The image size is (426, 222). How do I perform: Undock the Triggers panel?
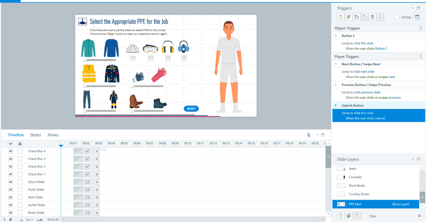click(418, 8)
